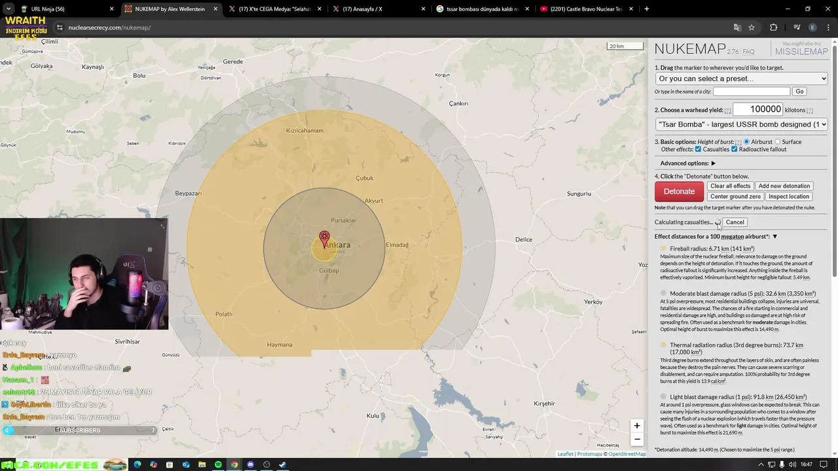
Task: Open the FAQ link
Action: tap(748, 52)
